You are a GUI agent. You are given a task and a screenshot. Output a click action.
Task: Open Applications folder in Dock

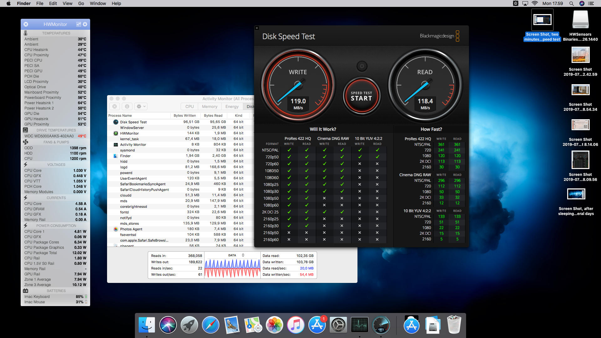click(x=412, y=325)
